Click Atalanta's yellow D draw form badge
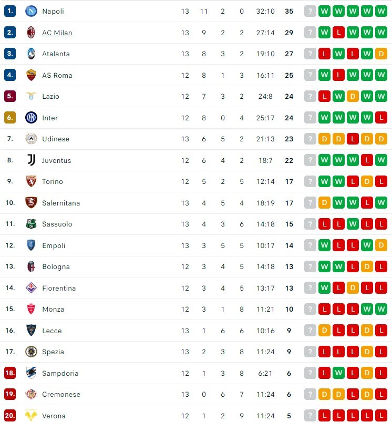 click(381, 54)
